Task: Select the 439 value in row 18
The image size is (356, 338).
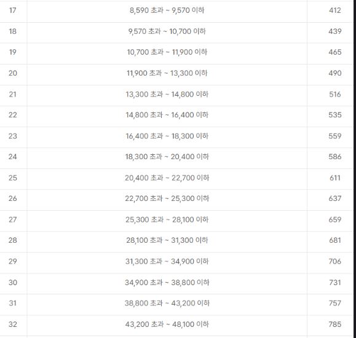Action: [x=335, y=31]
